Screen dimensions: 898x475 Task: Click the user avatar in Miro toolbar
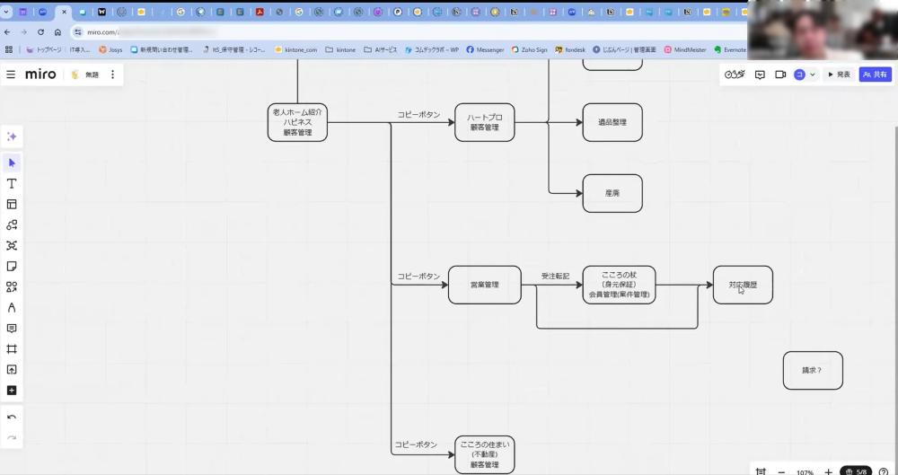click(799, 75)
